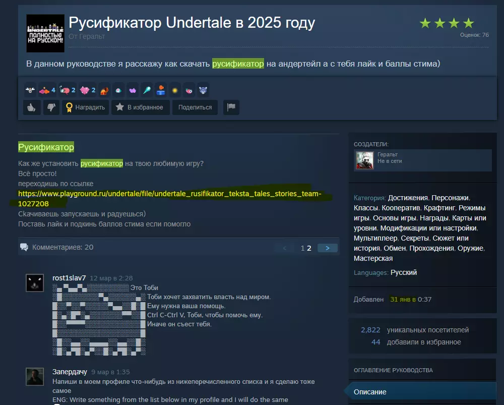Click the Мастерская category label
Screen dimensions: 504x405
point(373,258)
